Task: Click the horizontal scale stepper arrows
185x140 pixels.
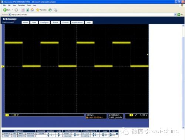Action: pos(59,135)
